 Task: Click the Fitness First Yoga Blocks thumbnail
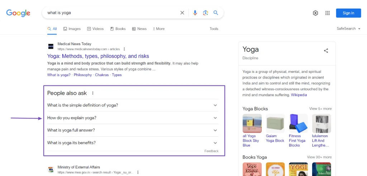[x=299, y=123]
